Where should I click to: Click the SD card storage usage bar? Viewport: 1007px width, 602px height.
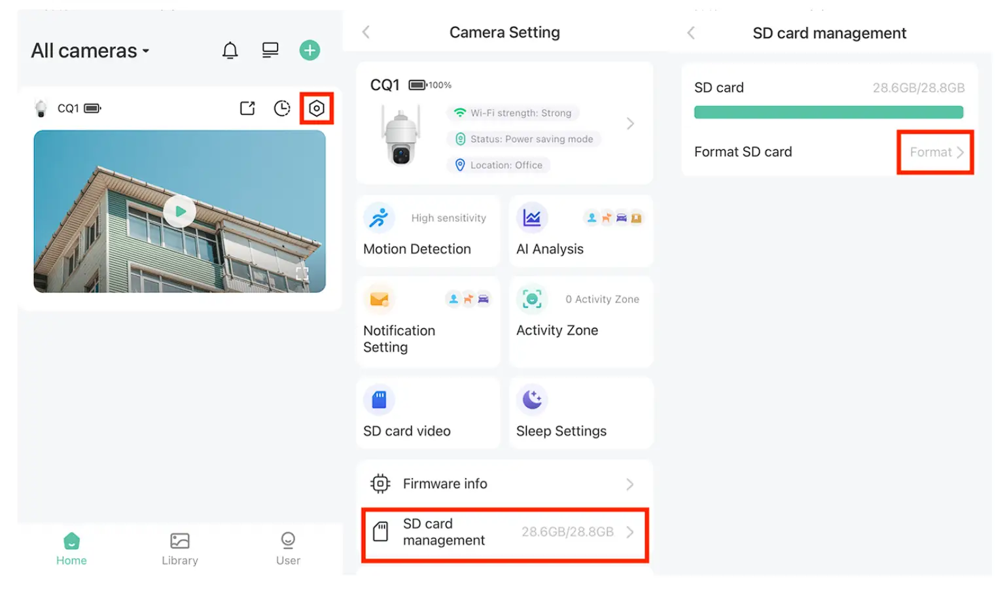pos(828,113)
